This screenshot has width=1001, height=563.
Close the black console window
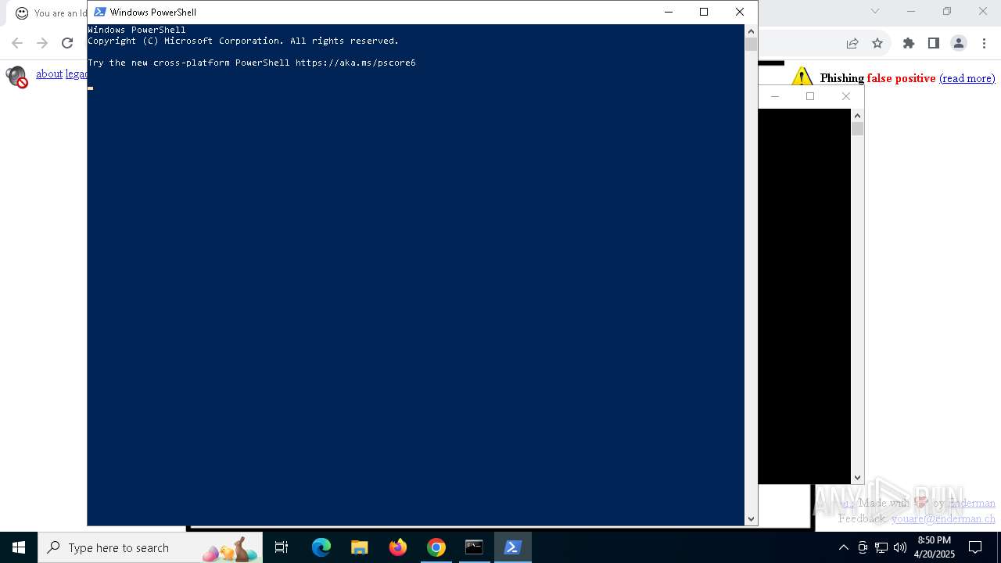pos(845,96)
